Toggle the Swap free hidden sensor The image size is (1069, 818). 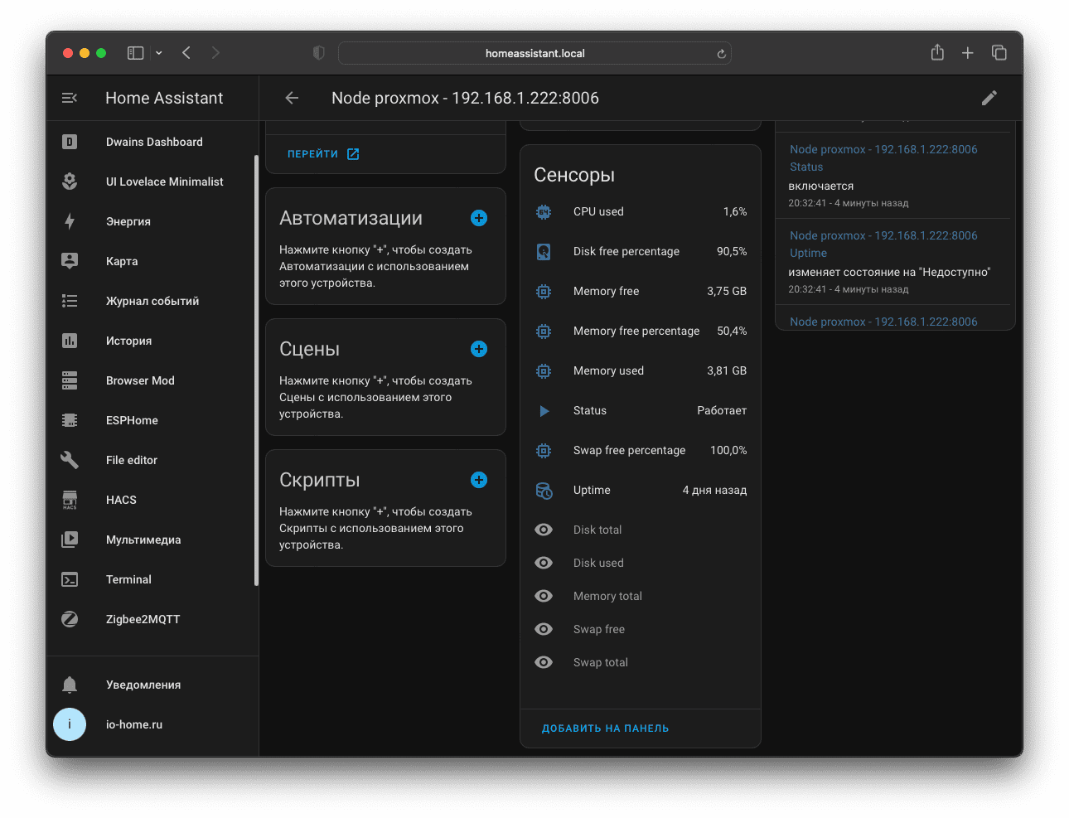click(544, 629)
